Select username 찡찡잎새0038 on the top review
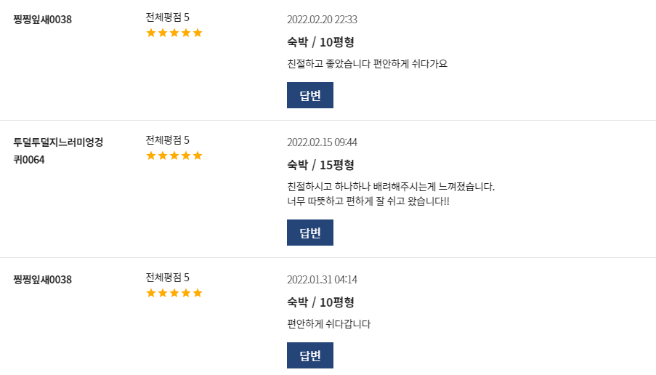This screenshot has width=656, height=375. click(x=42, y=19)
